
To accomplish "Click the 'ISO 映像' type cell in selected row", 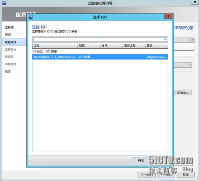I will click(x=84, y=57).
